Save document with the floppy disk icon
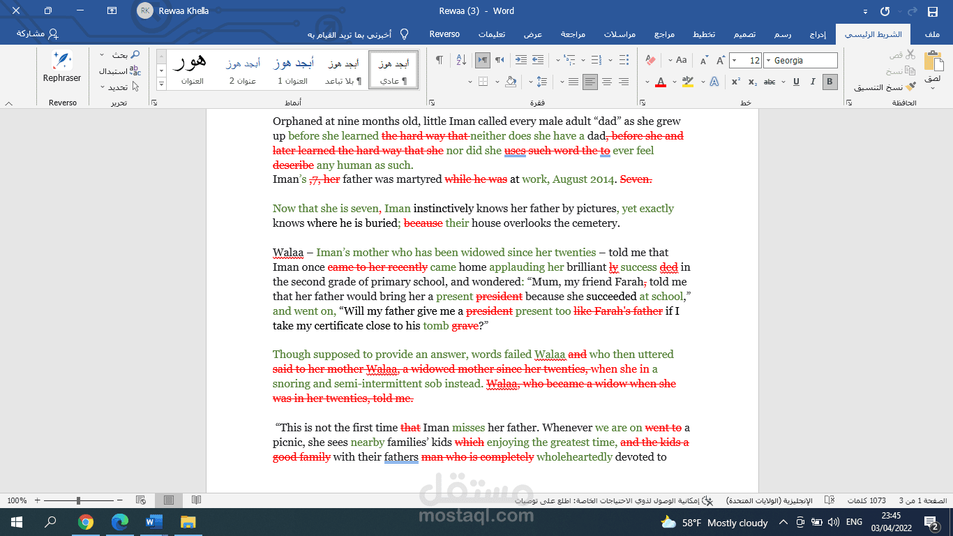953x536 pixels. 932,11
